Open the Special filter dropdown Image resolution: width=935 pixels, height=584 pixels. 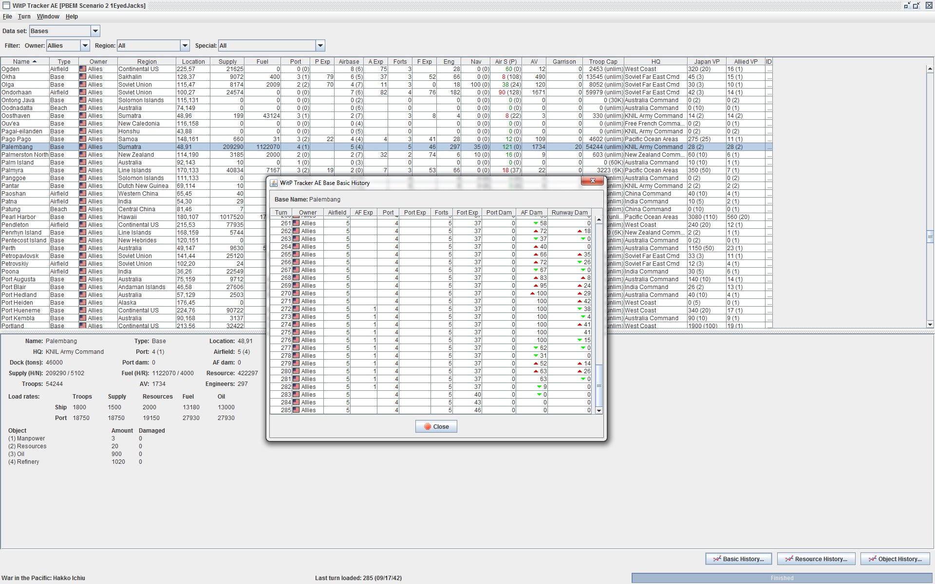(320, 46)
